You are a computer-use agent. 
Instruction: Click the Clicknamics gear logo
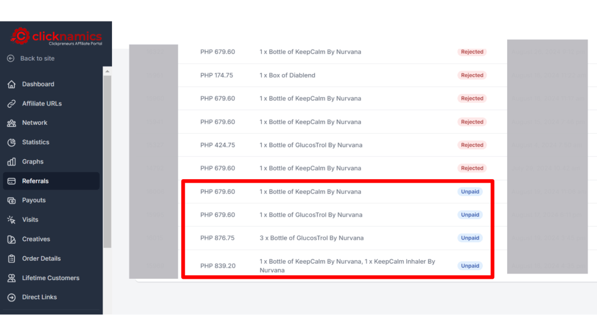[20, 36]
